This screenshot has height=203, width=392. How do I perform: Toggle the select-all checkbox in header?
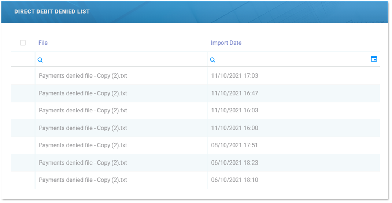click(x=23, y=43)
